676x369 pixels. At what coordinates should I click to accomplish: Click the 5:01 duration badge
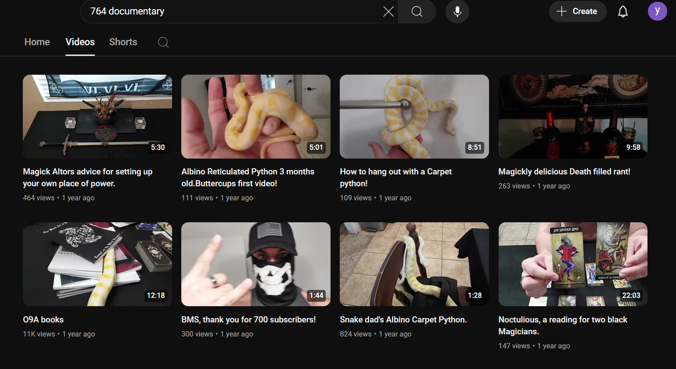pos(316,148)
